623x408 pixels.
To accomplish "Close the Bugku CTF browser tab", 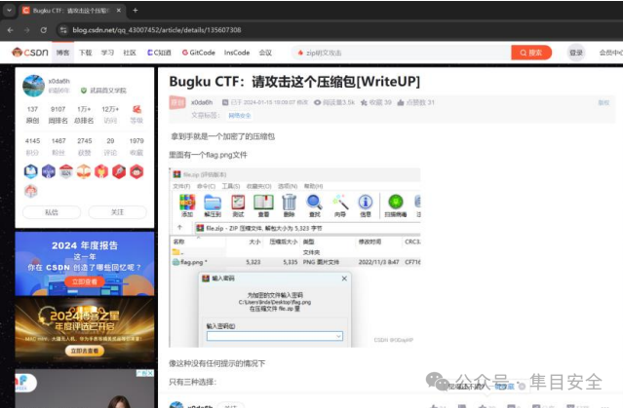I will point(118,11).
